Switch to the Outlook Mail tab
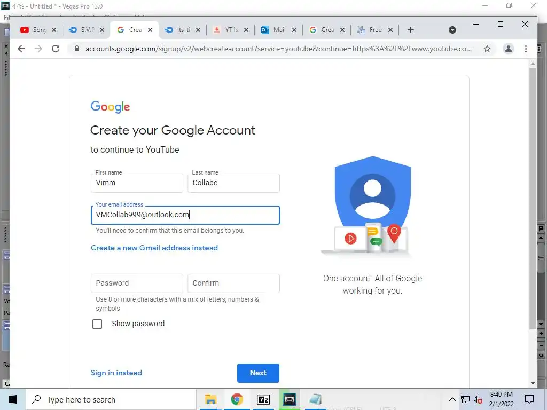Image resolution: width=547 pixels, height=410 pixels. pyautogui.click(x=275, y=30)
